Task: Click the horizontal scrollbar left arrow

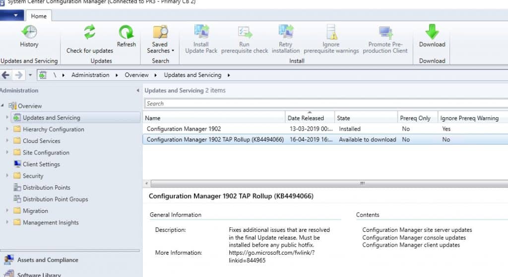Action: click(146, 184)
